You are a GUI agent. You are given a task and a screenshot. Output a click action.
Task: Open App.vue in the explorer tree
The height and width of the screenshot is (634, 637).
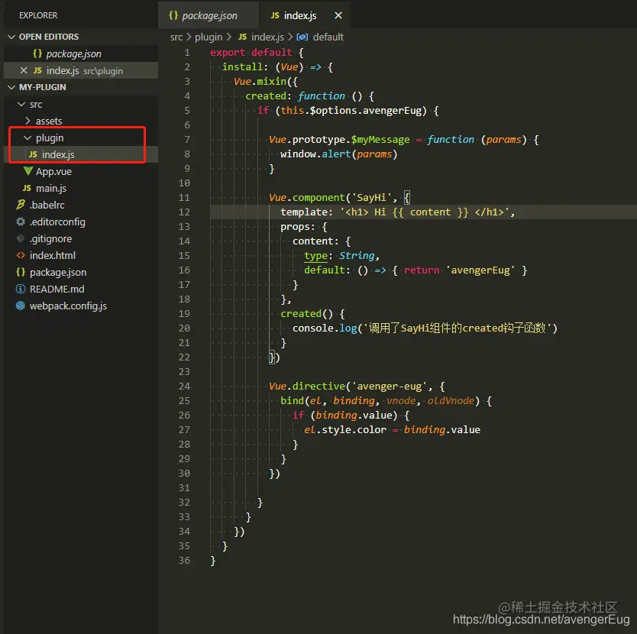[x=81, y=172]
